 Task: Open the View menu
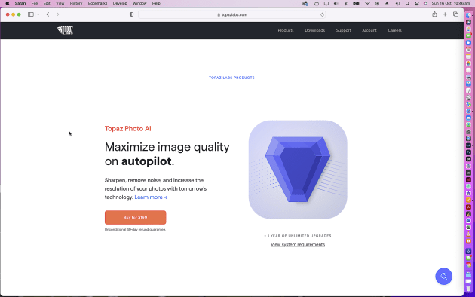[x=60, y=3]
